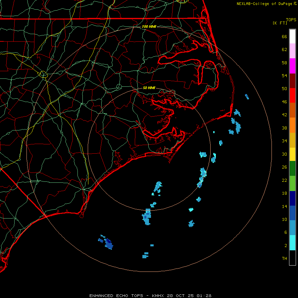Click the "TOPS" legend title
The image size is (298, 298).
[x=291, y=20]
